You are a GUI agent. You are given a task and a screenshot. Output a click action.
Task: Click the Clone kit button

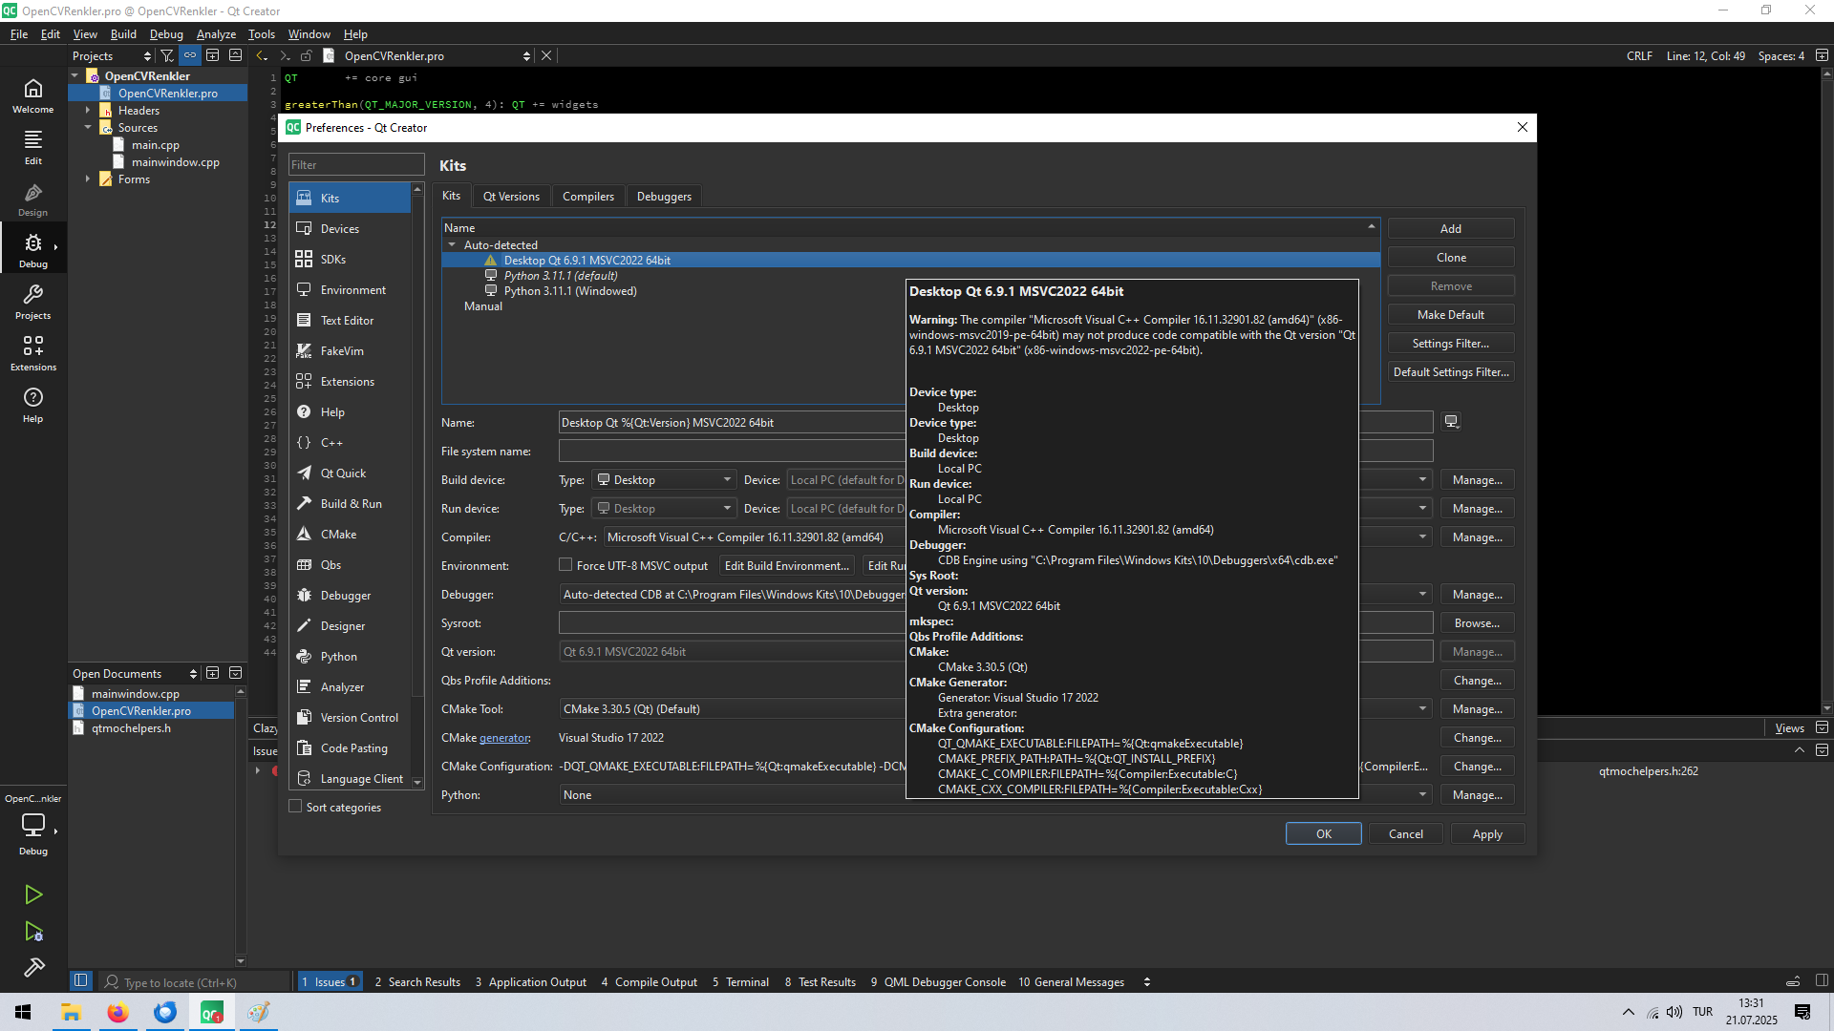pyautogui.click(x=1451, y=258)
